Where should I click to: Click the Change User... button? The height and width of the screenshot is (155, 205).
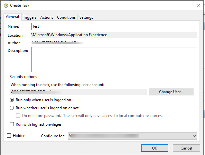(x=171, y=92)
